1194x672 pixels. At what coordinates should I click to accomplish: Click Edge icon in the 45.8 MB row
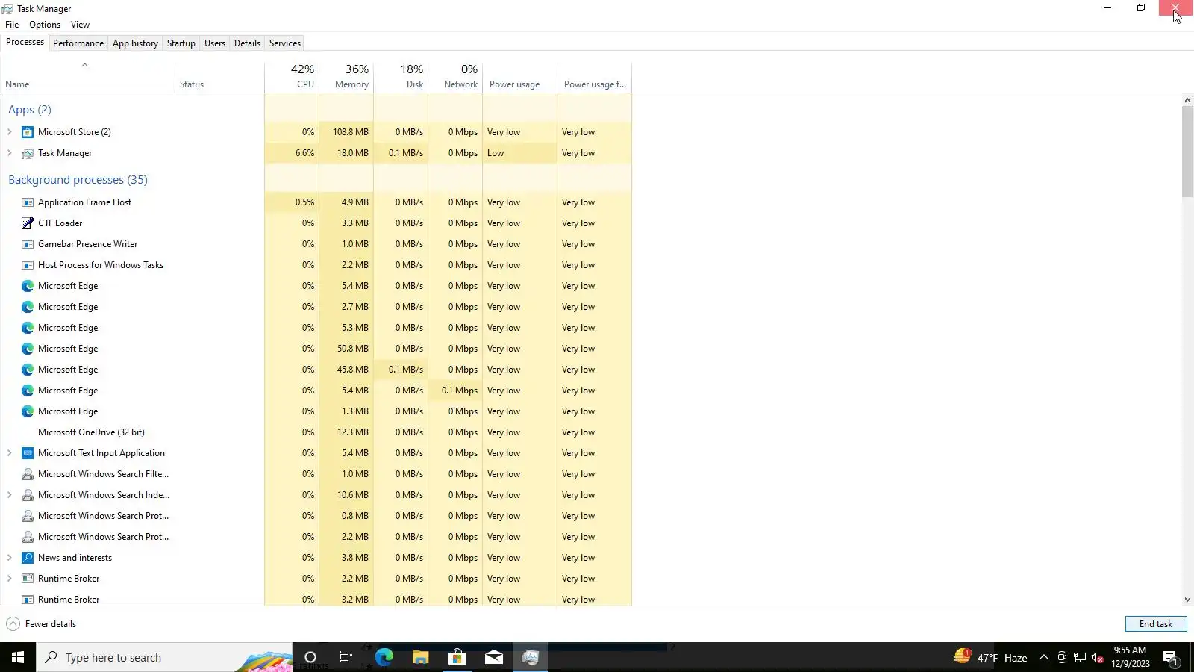click(28, 370)
